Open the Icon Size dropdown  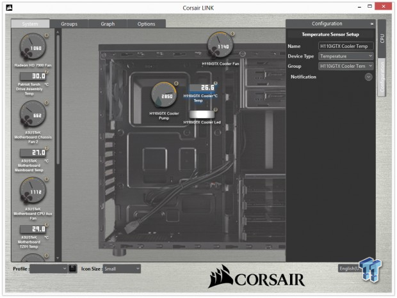[122, 269]
